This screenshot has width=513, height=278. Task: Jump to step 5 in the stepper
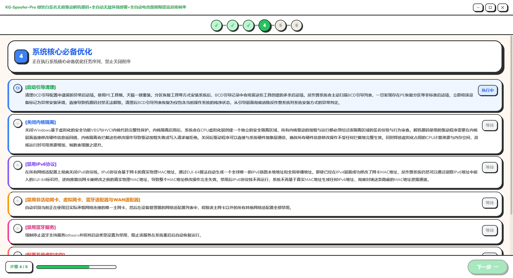point(281,25)
